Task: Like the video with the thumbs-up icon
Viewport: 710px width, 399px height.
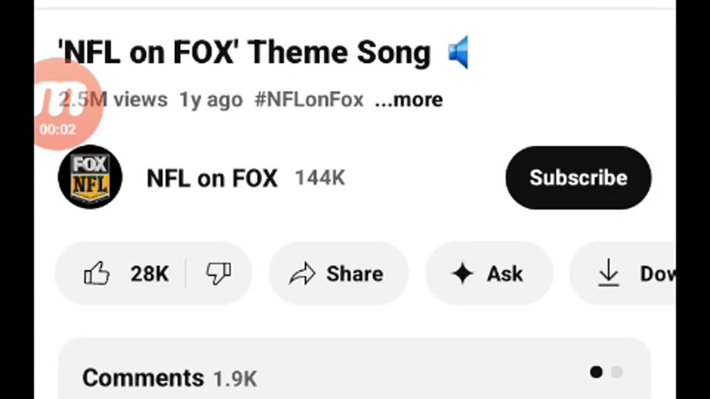Action: [x=97, y=274]
